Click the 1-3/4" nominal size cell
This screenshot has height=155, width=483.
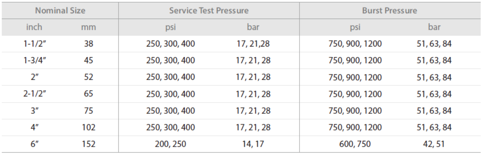(x=35, y=60)
